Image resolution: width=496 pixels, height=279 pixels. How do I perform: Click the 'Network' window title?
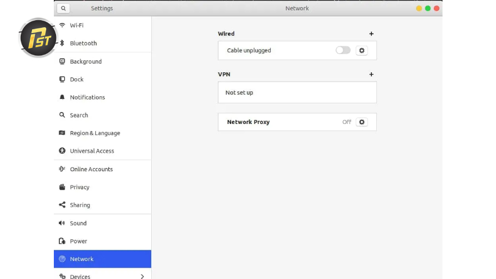[x=297, y=9]
